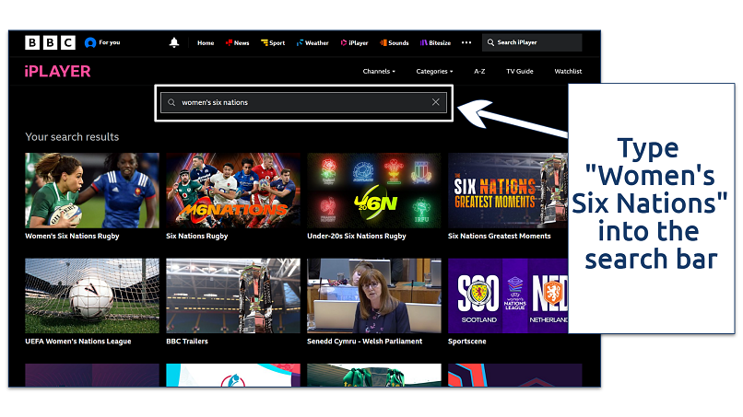Viewport: 743px width, 417px height.
Task: Click the Six Nations Rugby title text
Action: click(x=196, y=236)
